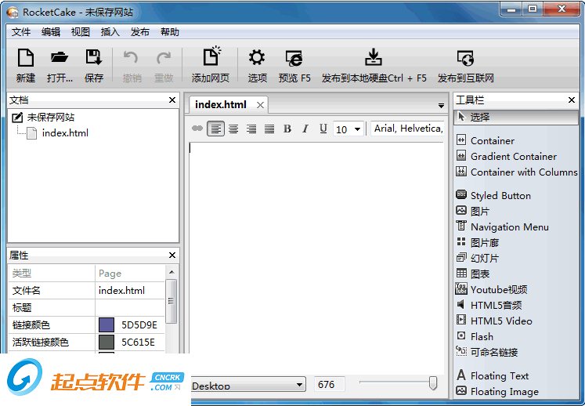
Task: Open the Desktop view size dropdown
Action: pos(248,384)
